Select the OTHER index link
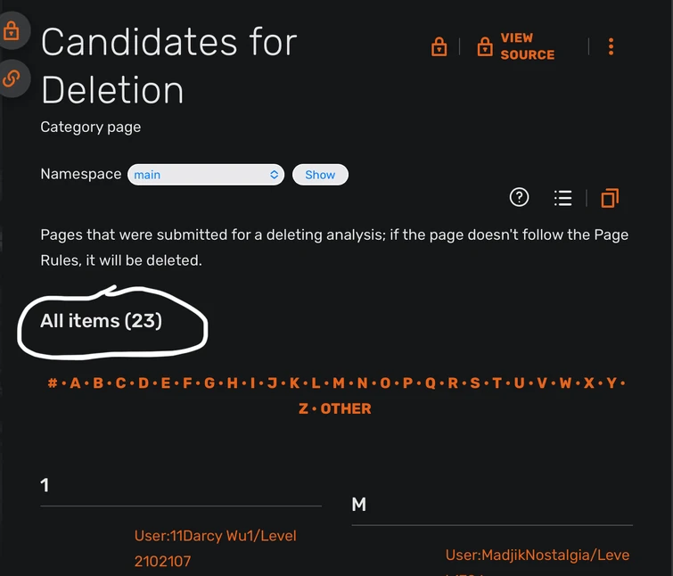 346,408
